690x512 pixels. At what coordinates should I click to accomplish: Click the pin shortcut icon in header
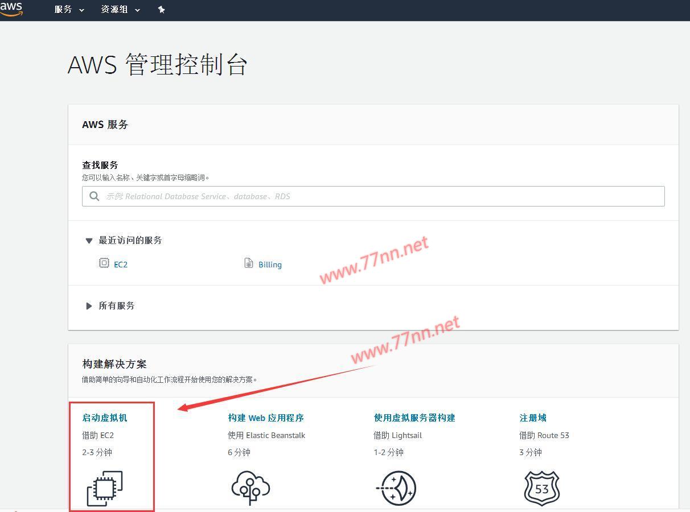(x=161, y=10)
